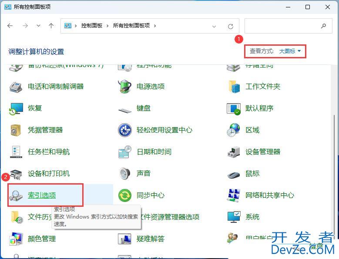The width and height of the screenshot is (339, 259).
Task: Open the 索引选项 link
Action: pyautogui.click(x=42, y=195)
